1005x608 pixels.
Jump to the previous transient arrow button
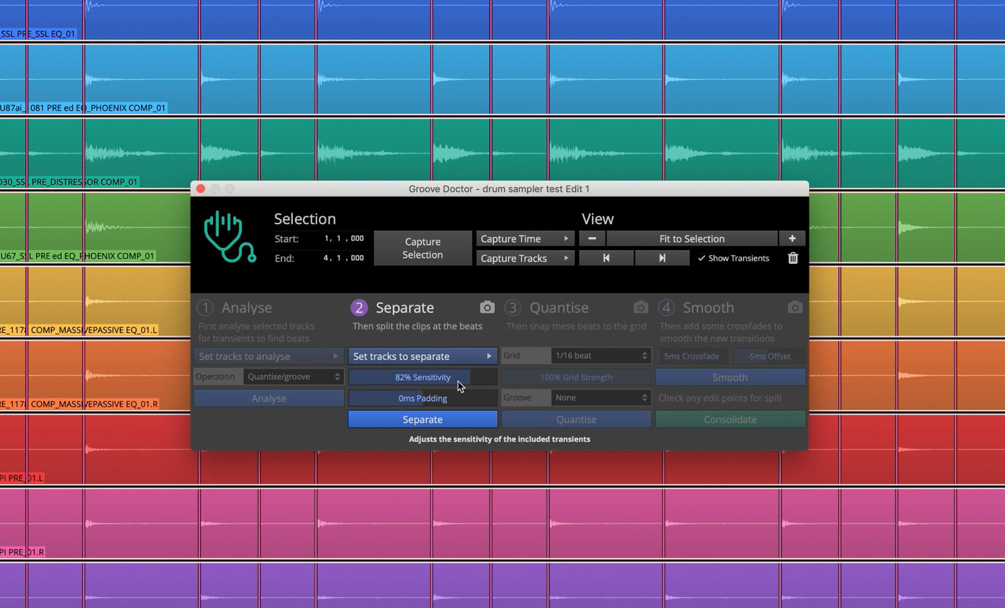(606, 258)
